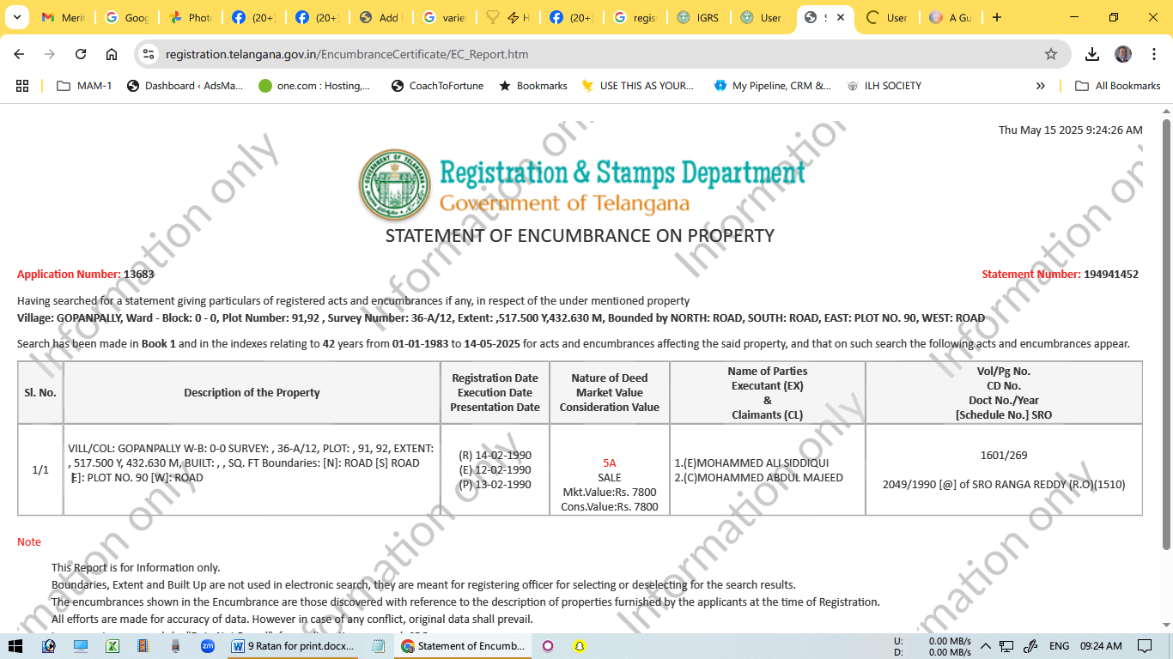1173x659 pixels.
Task: Click document number '2049/1990' SRO Ranga Reddy cell
Action: 1004,484
